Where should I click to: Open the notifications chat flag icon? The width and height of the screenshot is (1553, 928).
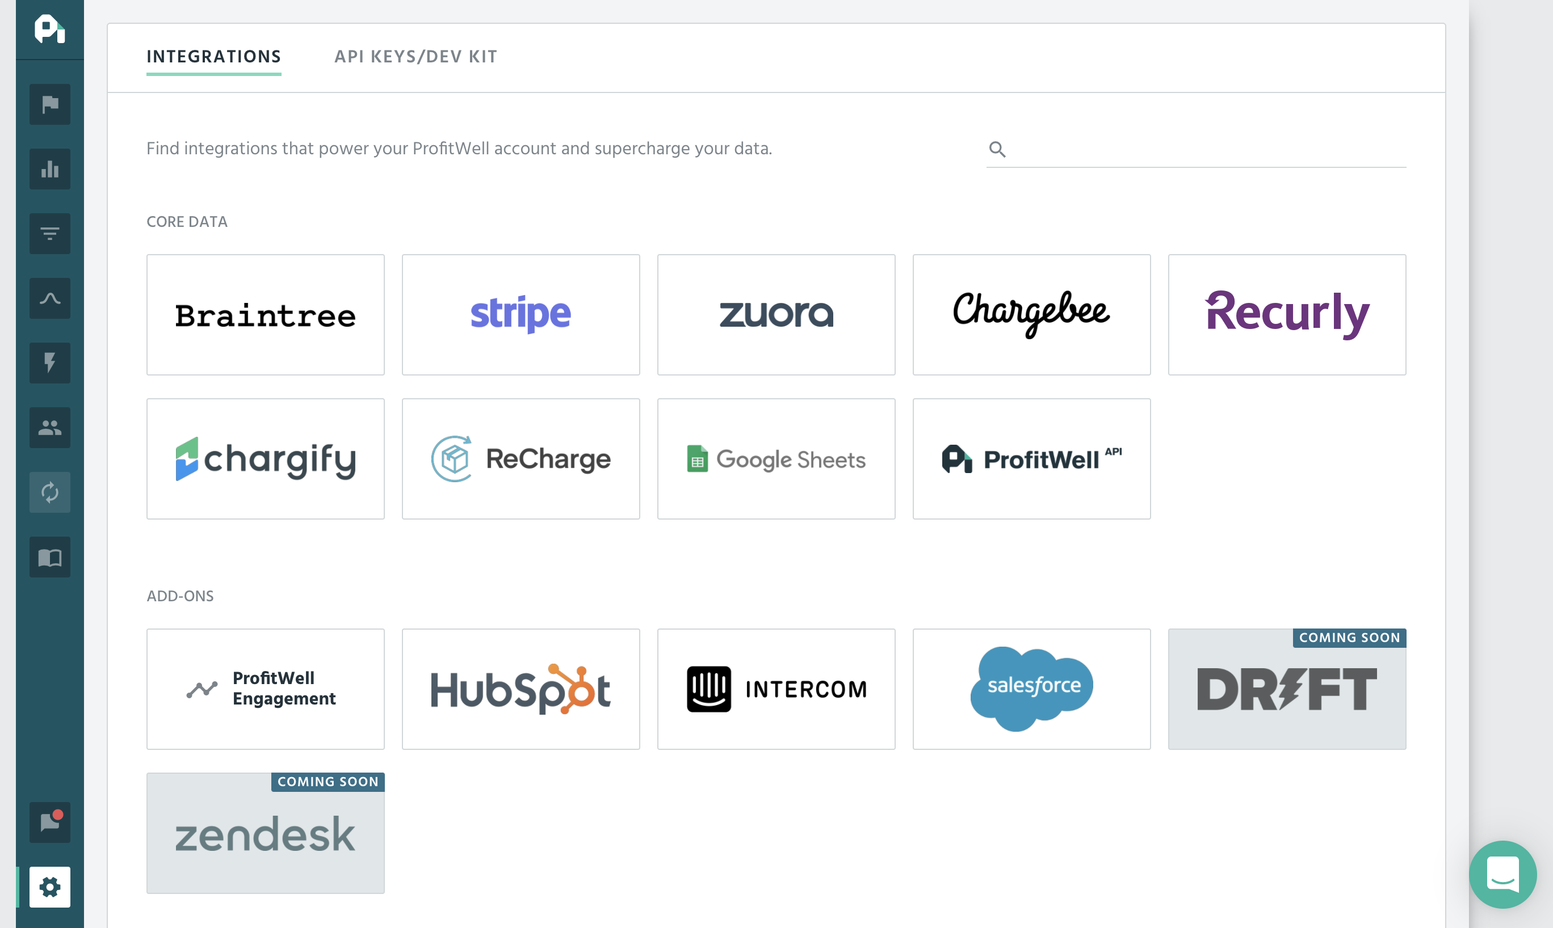49,822
